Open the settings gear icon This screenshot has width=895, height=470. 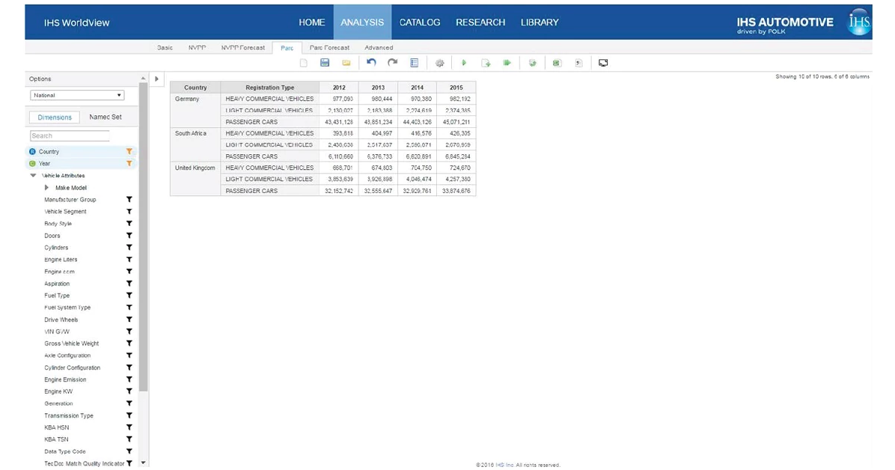pos(440,64)
